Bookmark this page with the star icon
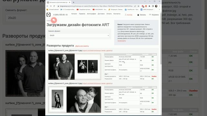This screenshot has height=116, width=207. (138, 6)
